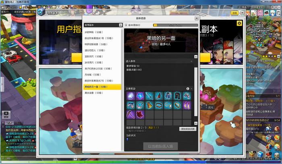The height and width of the screenshot is (164, 282).
Task: Click the brown belt reward icon
Action: (x=159, y=105)
